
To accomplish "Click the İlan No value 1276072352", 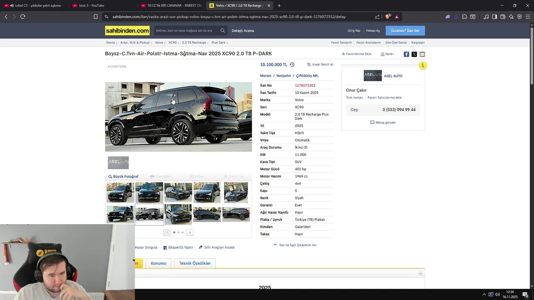I will coord(305,85).
